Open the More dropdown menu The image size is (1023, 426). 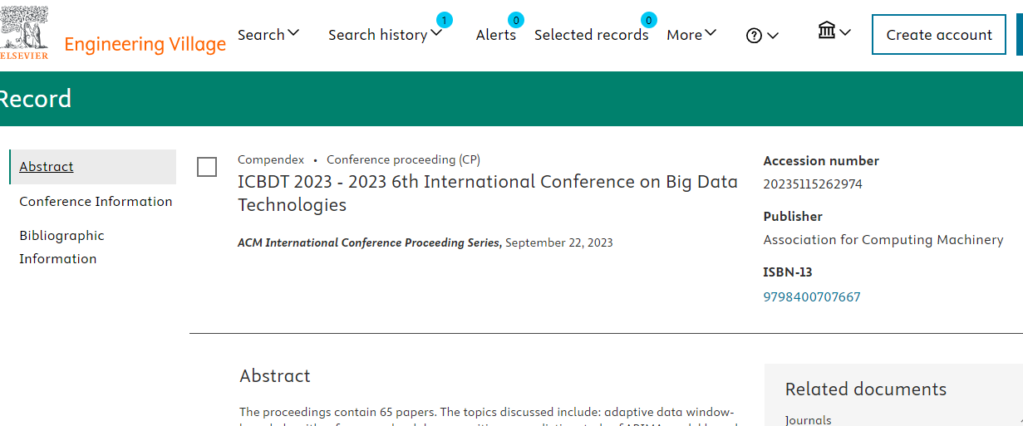[x=691, y=34]
